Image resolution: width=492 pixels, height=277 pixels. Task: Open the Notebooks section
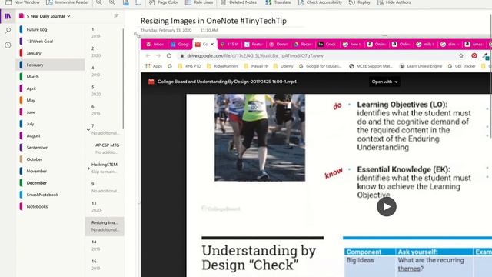click(50, 206)
